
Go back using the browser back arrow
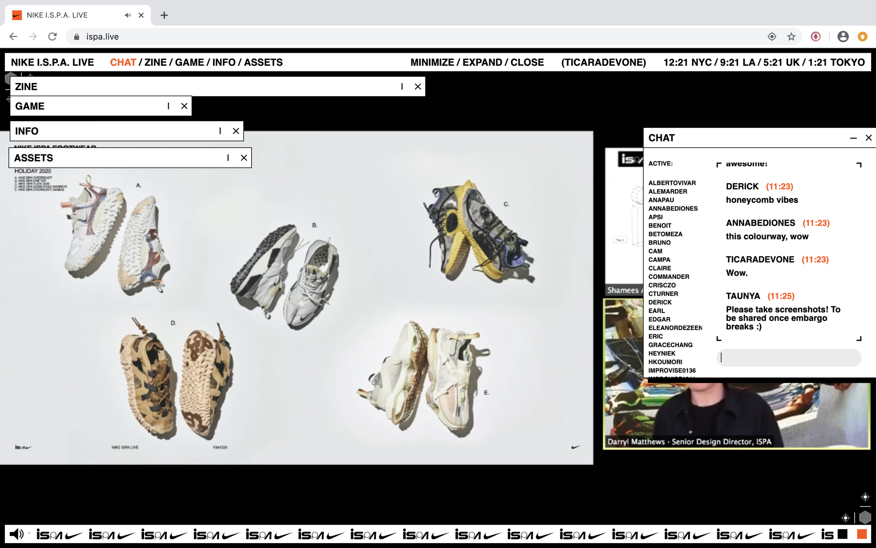point(13,36)
